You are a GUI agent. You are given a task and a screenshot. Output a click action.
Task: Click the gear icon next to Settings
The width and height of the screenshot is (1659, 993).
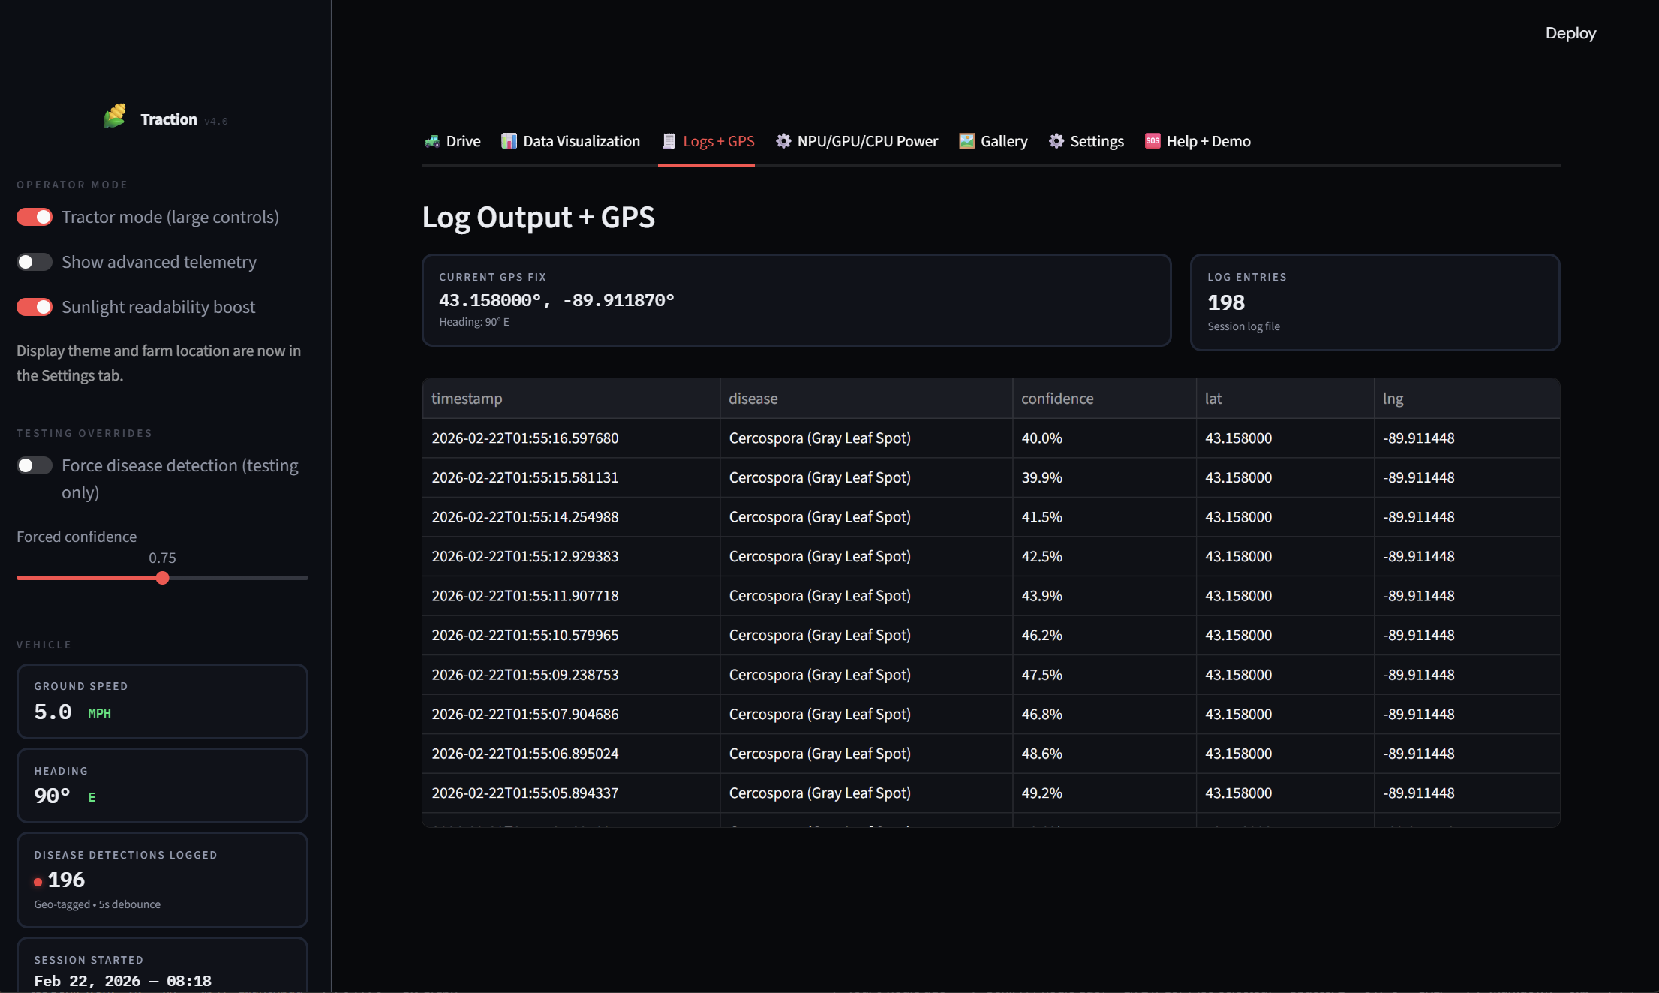pyautogui.click(x=1056, y=141)
